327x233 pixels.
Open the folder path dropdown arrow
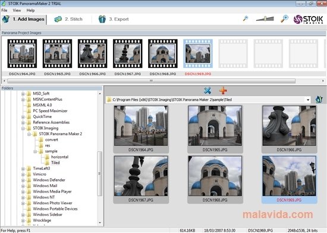coord(308,100)
